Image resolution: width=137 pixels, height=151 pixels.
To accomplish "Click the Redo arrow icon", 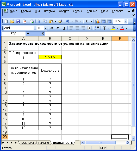I will point(76,21).
